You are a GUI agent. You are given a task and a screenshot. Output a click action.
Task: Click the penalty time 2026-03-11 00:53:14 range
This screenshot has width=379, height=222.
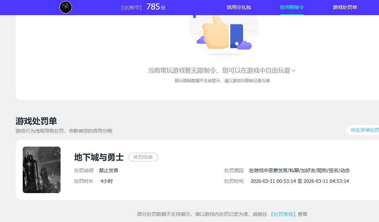[300, 181]
